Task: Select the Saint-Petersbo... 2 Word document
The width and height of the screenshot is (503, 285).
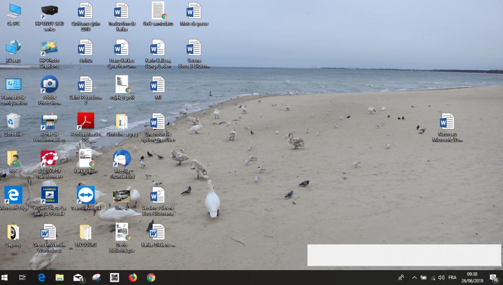Action: click(x=86, y=91)
